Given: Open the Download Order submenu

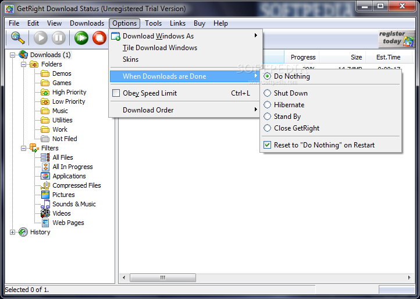Looking at the screenshot, I should point(186,110).
